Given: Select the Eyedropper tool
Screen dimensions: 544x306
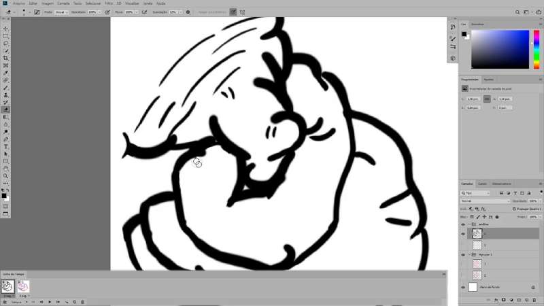Looking at the screenshot, I should [x=5, y=73].
